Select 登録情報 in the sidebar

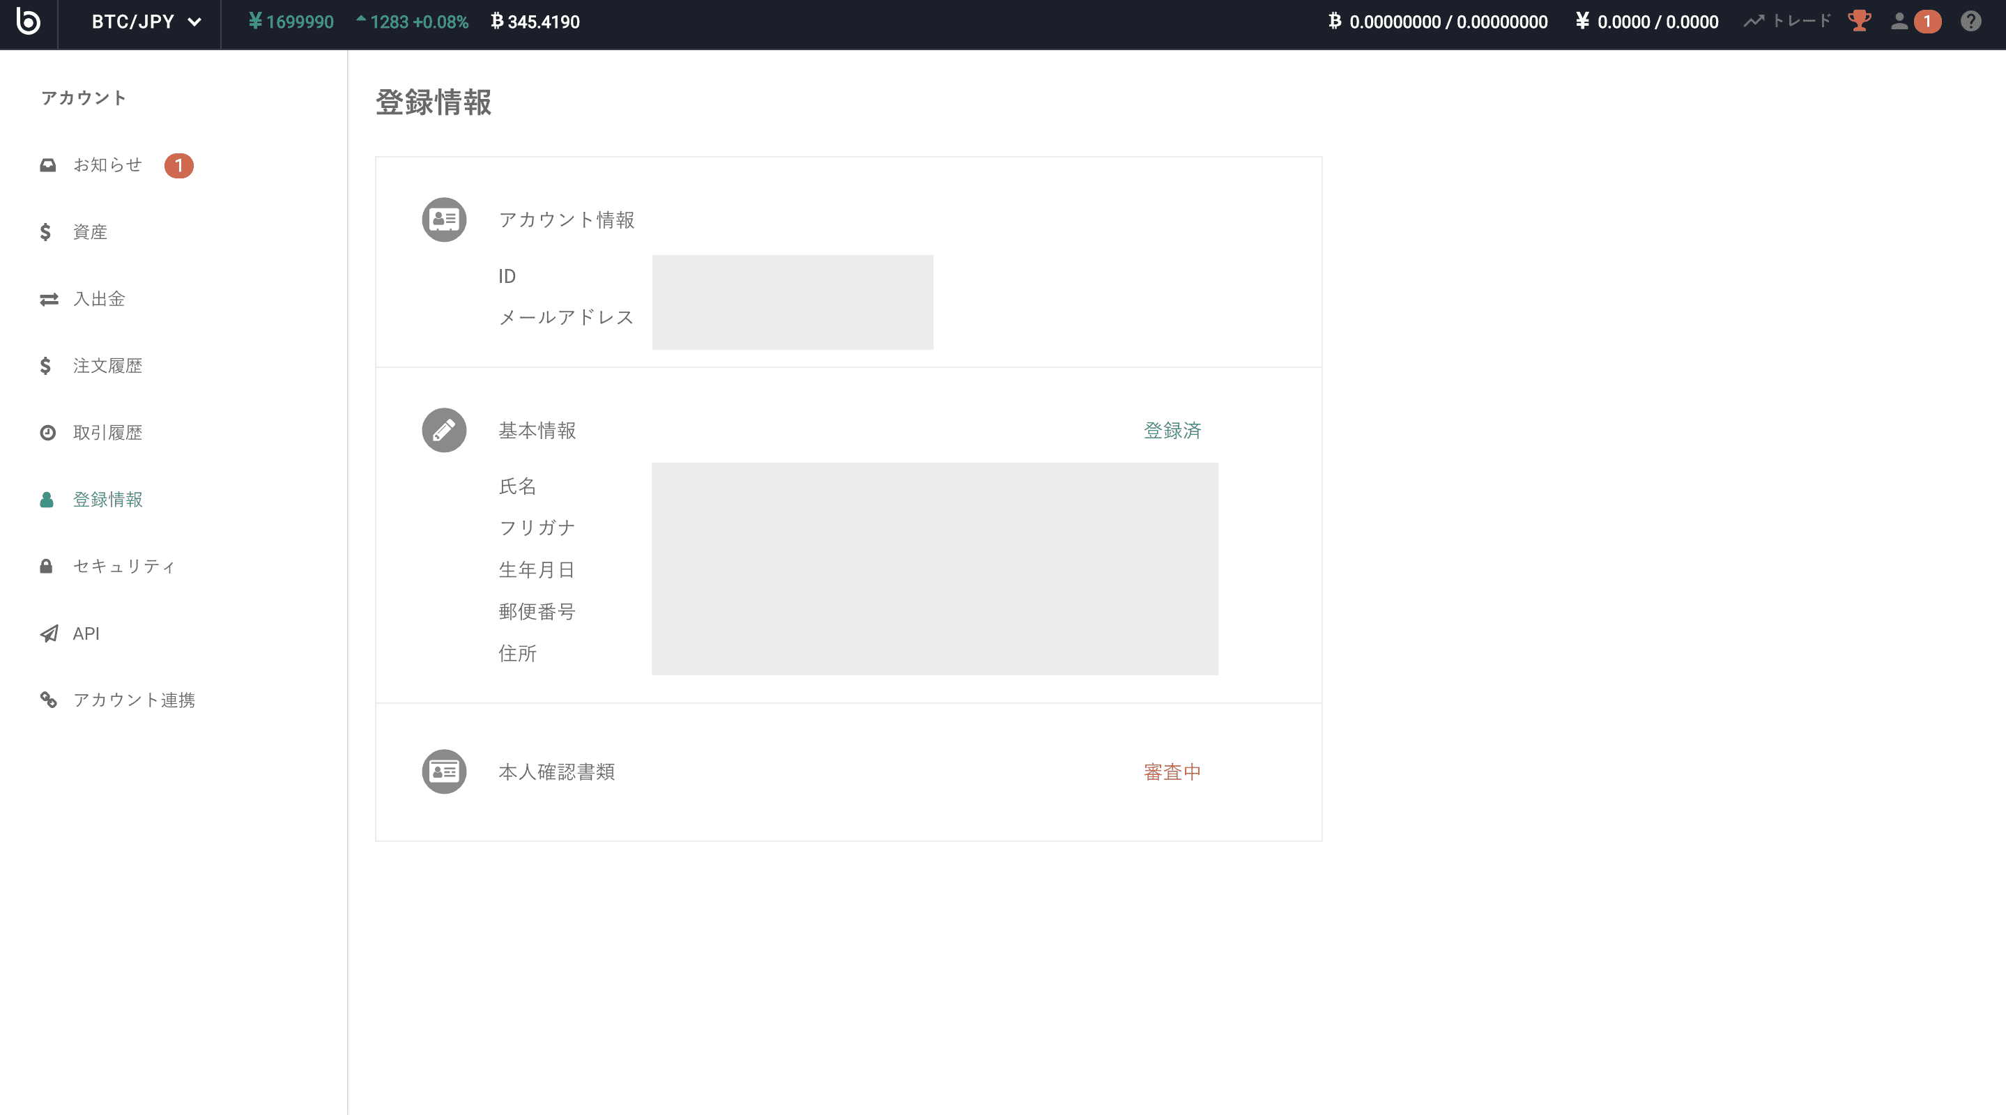(107, 500)
